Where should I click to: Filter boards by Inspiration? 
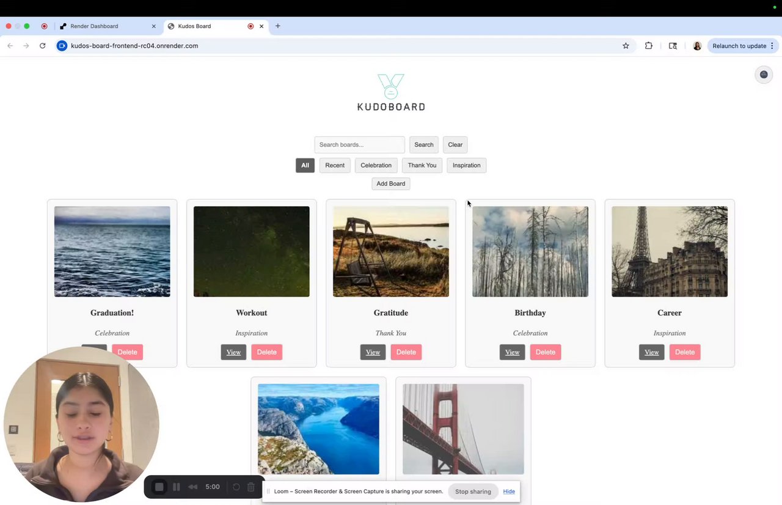tap(466, 165)
